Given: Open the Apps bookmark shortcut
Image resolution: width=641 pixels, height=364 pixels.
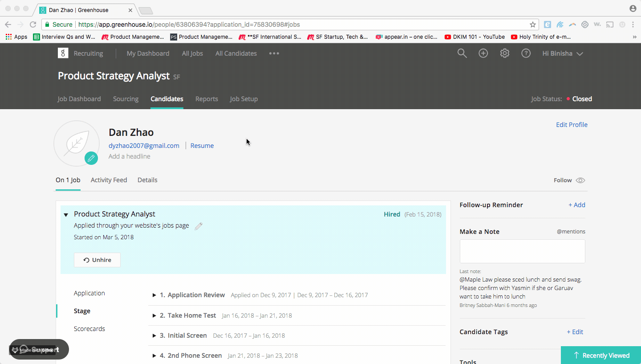Looking at the screenshot, I should click(16, 37).
